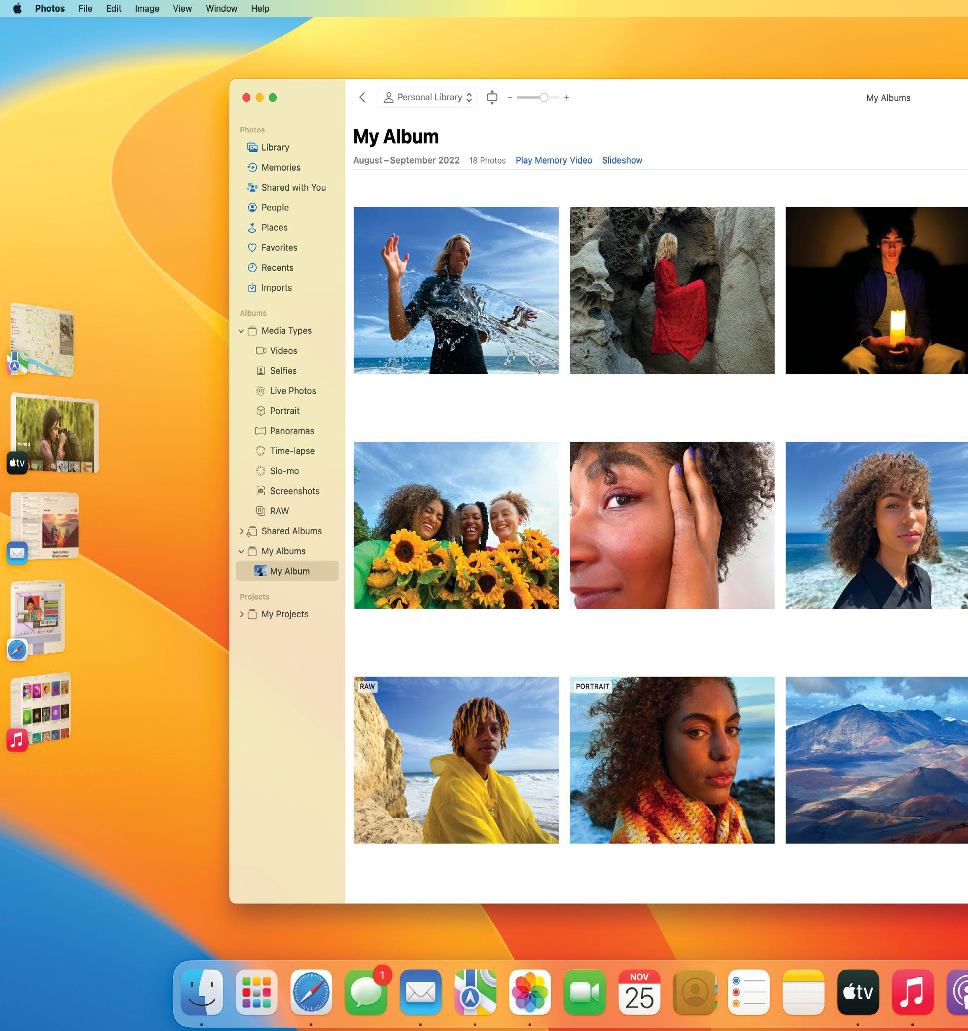Image resolution: width=968 pixels, height=1031 pixels.
Task: Click Play Memory Video link
Action: click(554, 160)
